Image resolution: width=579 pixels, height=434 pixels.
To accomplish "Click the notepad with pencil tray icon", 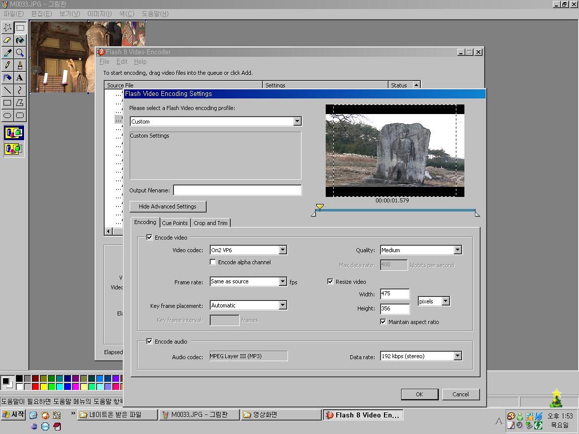I will coord(511,425).
